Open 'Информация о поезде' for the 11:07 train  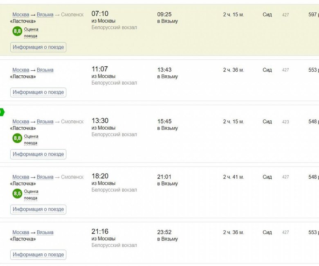tap(38, 92)
